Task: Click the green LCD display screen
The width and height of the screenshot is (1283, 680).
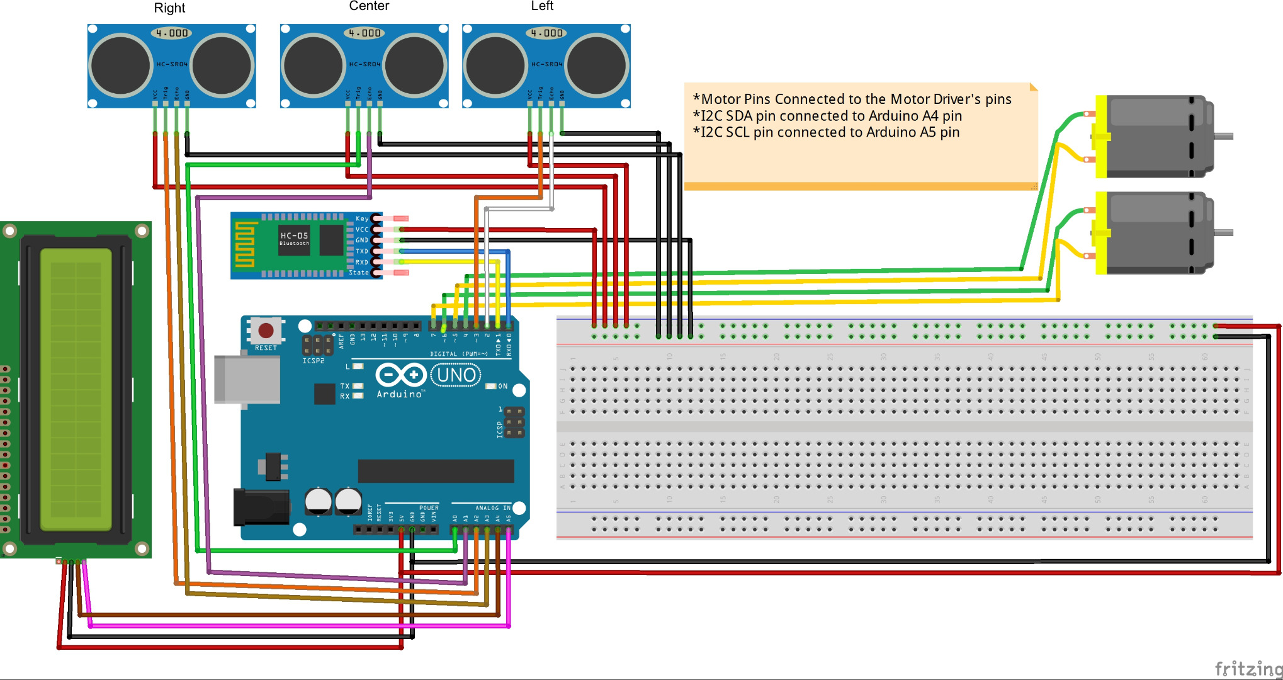Action: coord(76,390)
